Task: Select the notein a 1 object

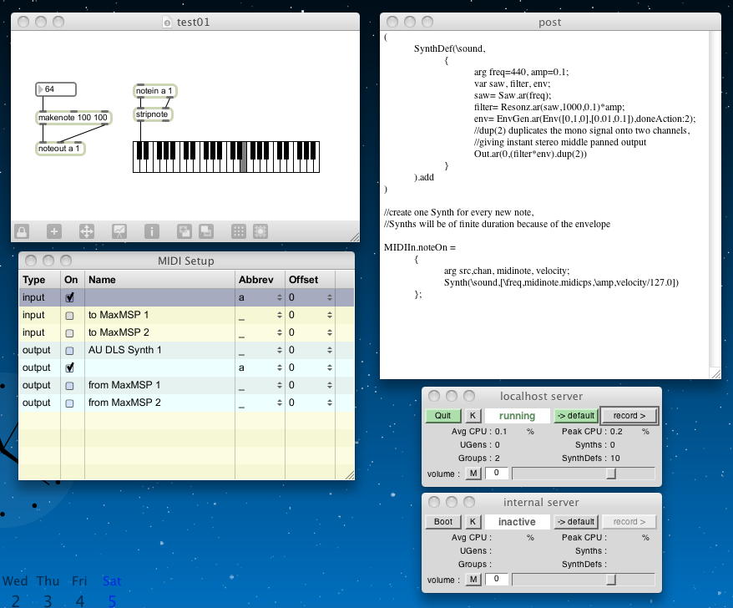Action: click(154, 91)
